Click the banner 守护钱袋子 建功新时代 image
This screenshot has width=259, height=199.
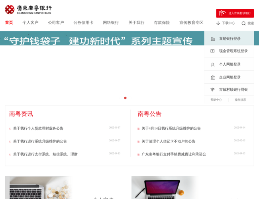coord(102,38)
